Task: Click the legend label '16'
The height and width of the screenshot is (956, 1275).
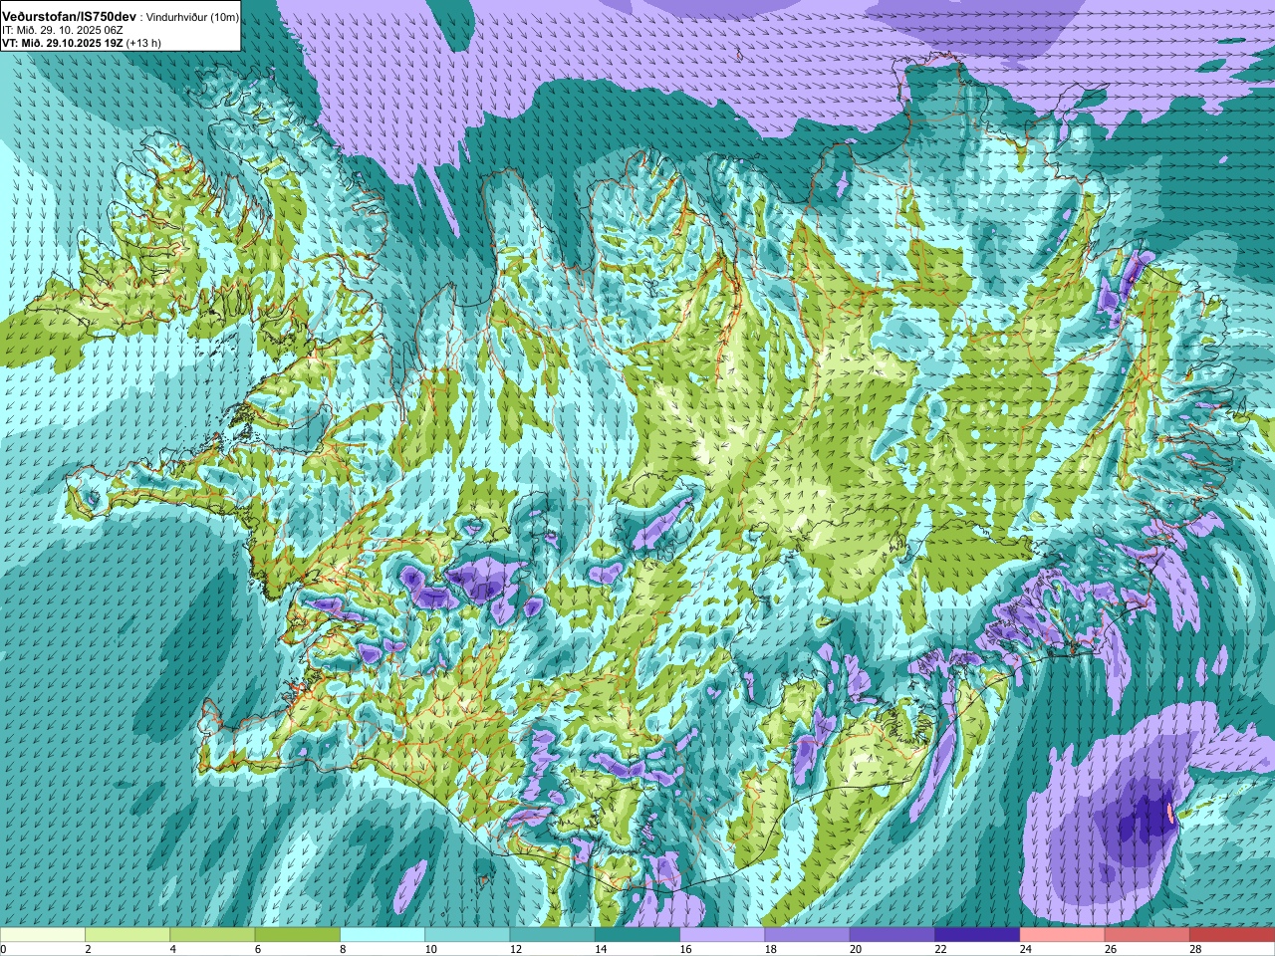Action: click(x=686, y=949)
